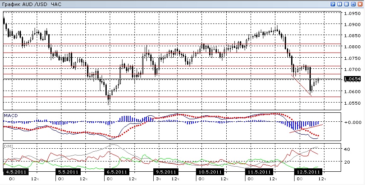The image size is (365, 185).
Task: Select the 10.5.2011 date marker
Action: coord(210,172)
